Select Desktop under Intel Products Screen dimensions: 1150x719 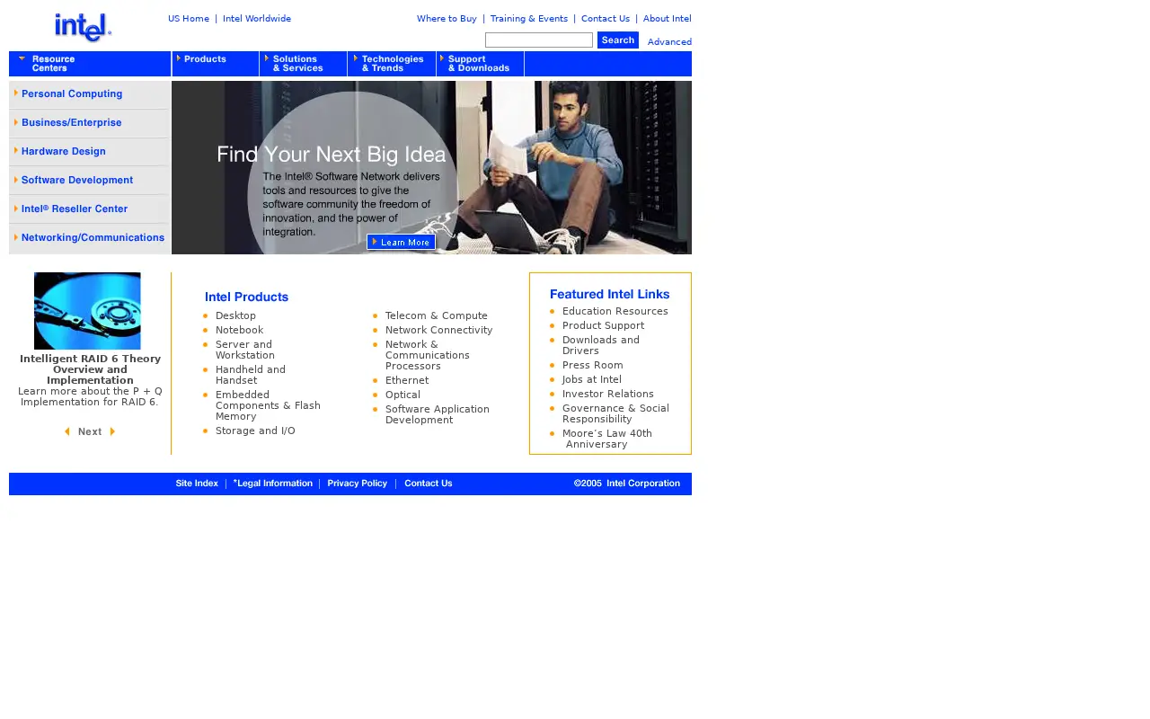click(x=235, y=316)
